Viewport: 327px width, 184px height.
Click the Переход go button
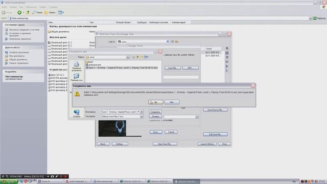pyautogui.click(x=319, y=18)
